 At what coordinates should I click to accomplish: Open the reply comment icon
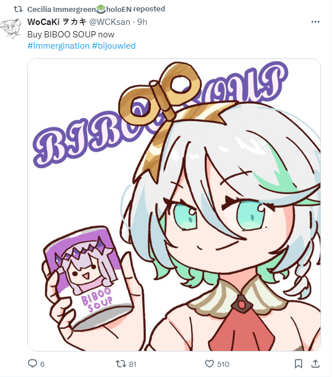coord(32,363)
